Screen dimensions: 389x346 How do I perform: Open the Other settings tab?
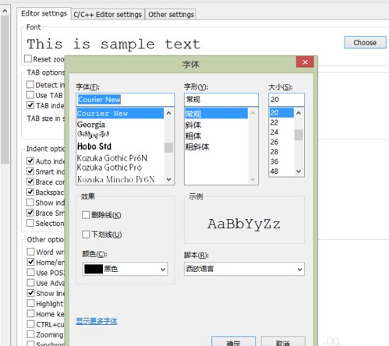[x=171, y=15]
